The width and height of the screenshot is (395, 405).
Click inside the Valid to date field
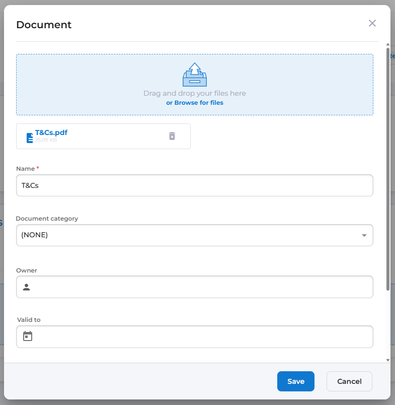tap(201, 336)
